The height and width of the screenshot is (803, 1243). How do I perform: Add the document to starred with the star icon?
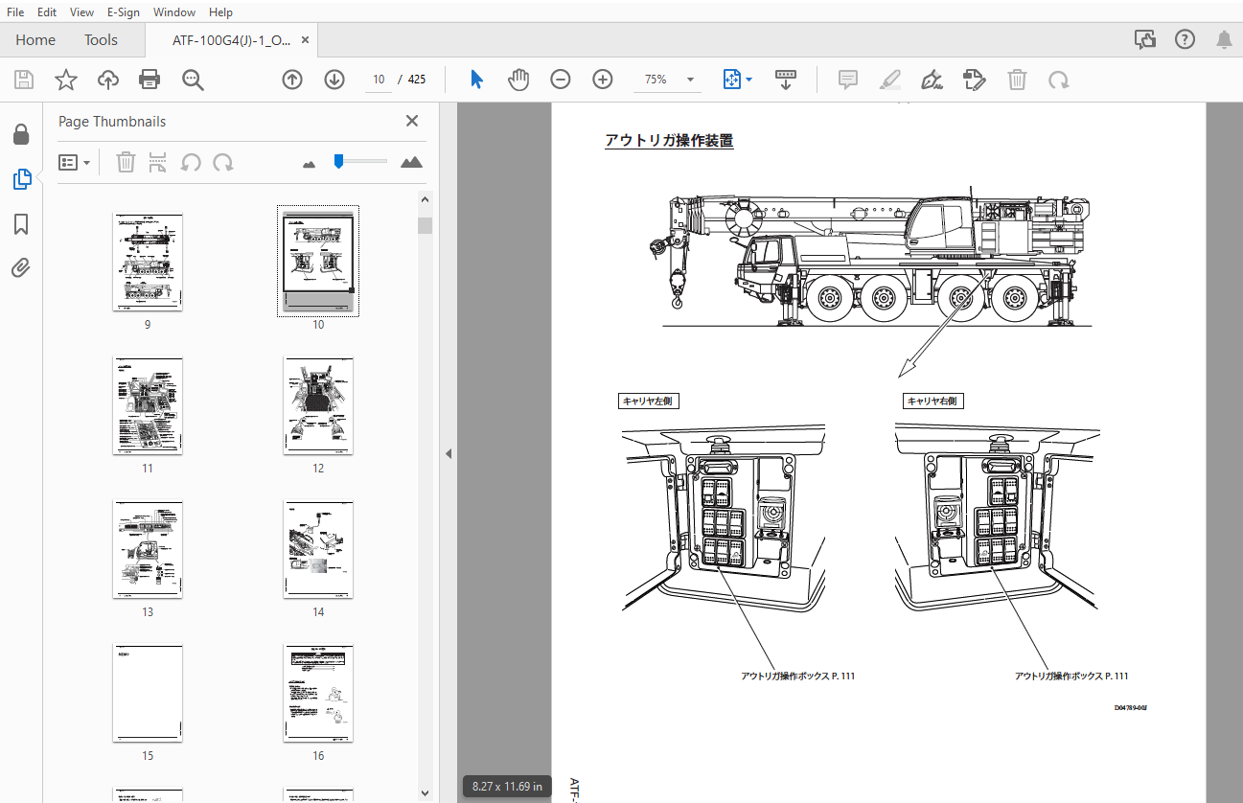pyautogui.click(x=66, y=80)
